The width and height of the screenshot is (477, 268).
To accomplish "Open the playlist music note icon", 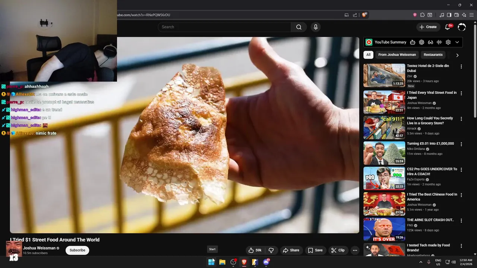I will click(x=442, y=15).
